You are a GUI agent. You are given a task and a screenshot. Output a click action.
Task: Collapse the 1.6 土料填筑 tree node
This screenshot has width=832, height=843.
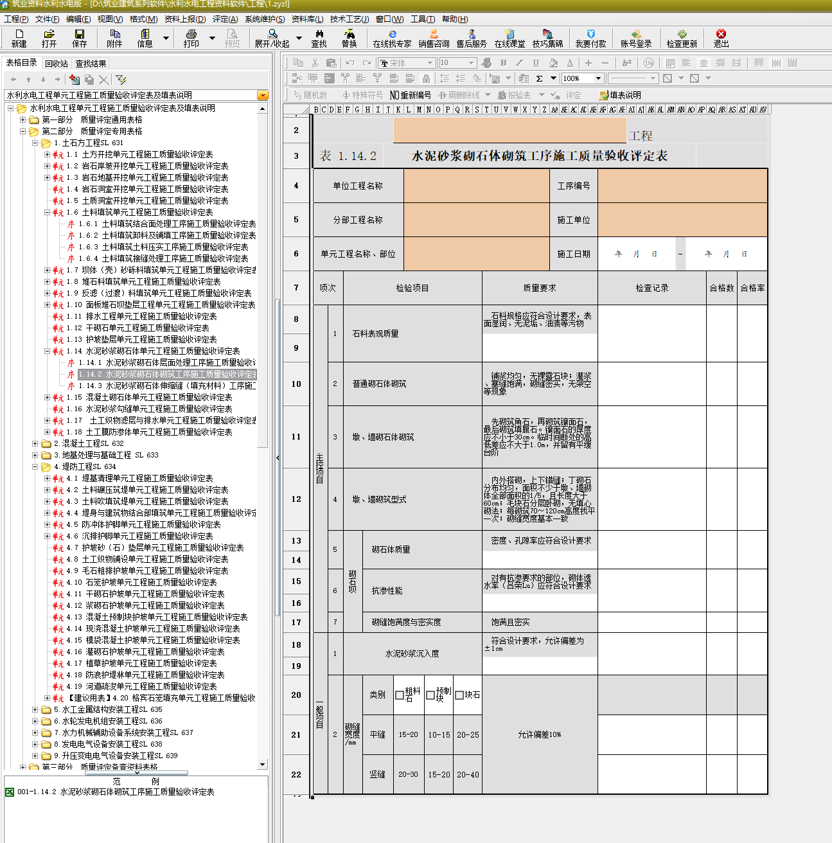(x=48, y=213)
